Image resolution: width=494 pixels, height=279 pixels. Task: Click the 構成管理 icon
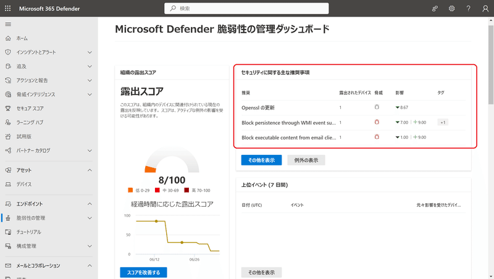point(8,246)
